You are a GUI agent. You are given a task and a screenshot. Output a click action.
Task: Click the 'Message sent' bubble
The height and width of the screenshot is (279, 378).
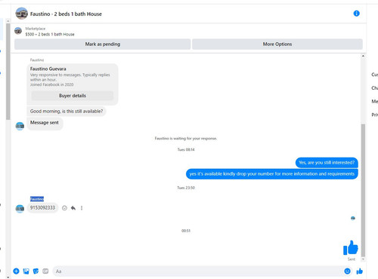(x=45, y=123)
